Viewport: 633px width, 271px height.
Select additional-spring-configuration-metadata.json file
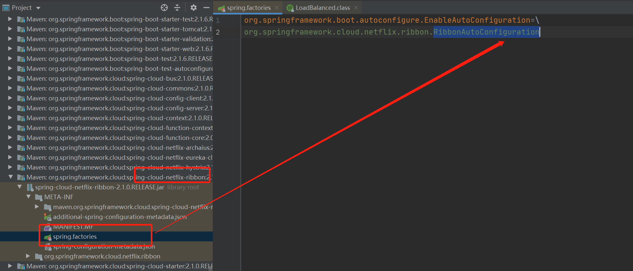click(x=106, y=217)
